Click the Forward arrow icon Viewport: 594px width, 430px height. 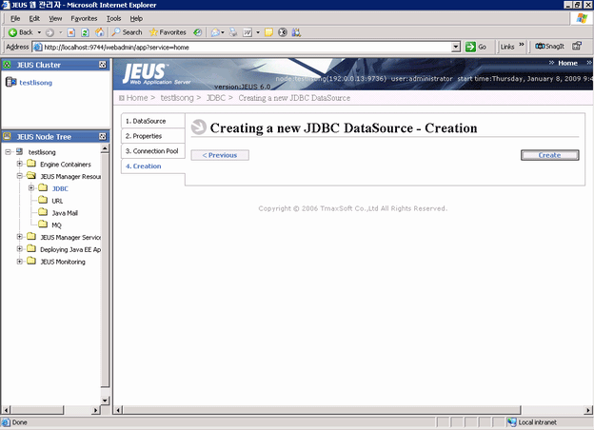(x=49, y=32)
